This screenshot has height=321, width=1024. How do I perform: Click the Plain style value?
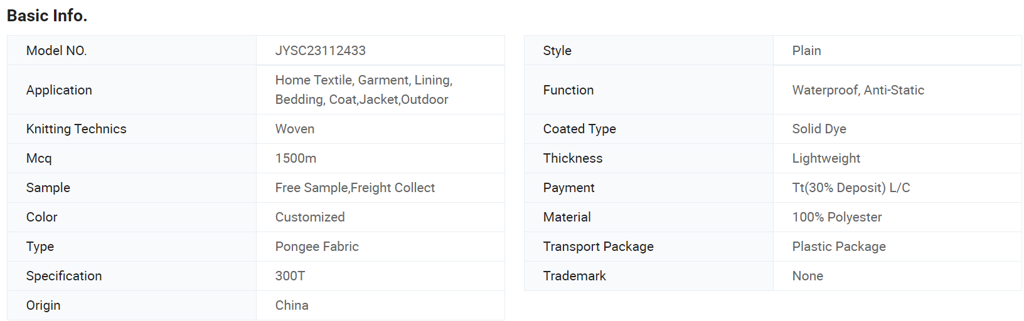coord(806,51)
